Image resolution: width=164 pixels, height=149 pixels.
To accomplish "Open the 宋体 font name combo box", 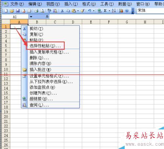I will (151, 11).
